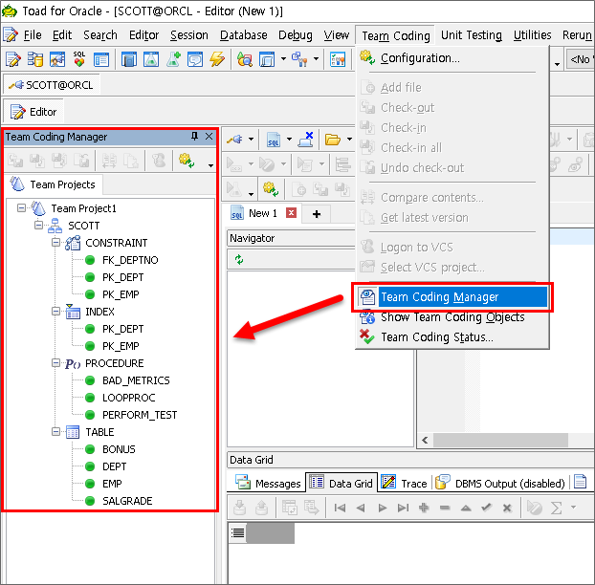Open Team Coding configuration icon in manager toolbar
The height and width of the screenshot is (585, 595).
point(187,161)
